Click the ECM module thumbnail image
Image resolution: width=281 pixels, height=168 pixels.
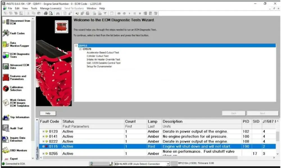[62, 27]
